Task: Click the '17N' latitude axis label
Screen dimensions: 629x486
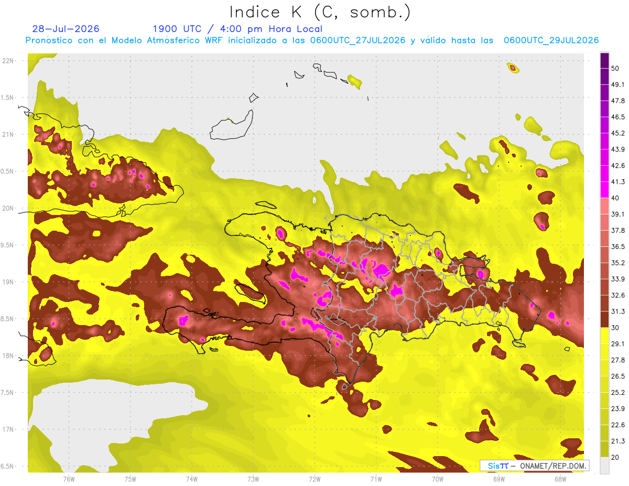Action: (x=8, y=429)
